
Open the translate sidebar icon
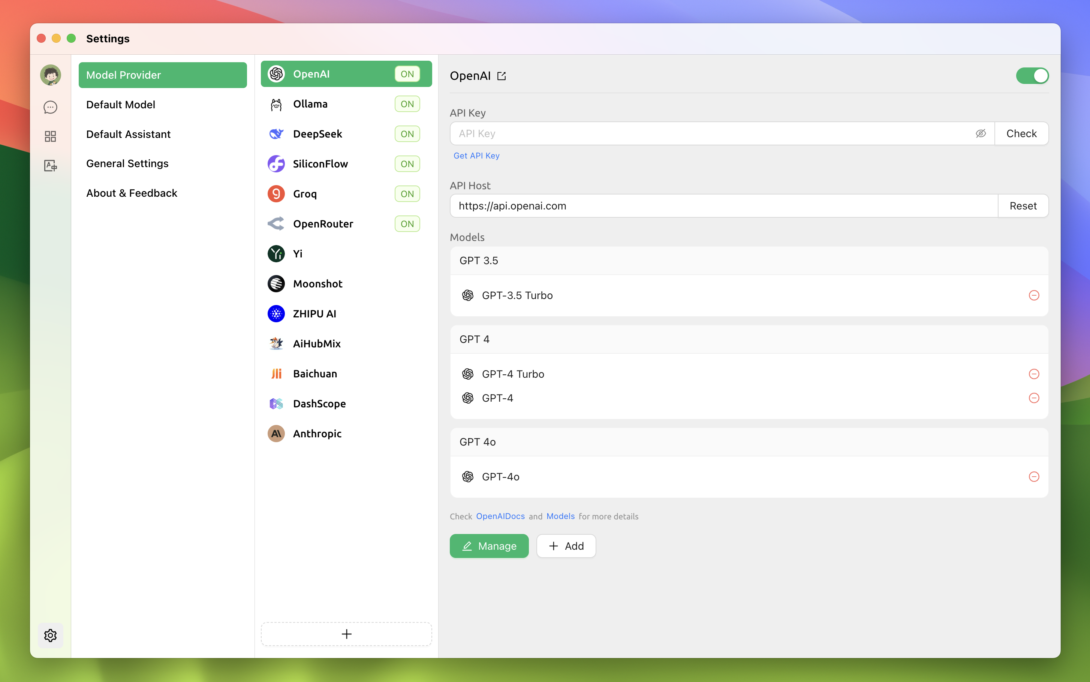pyautogui.click(x=51, y=166)
